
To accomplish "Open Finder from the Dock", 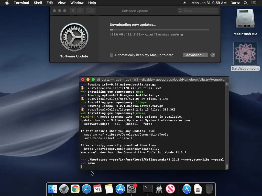I will (x=53, y=189).
